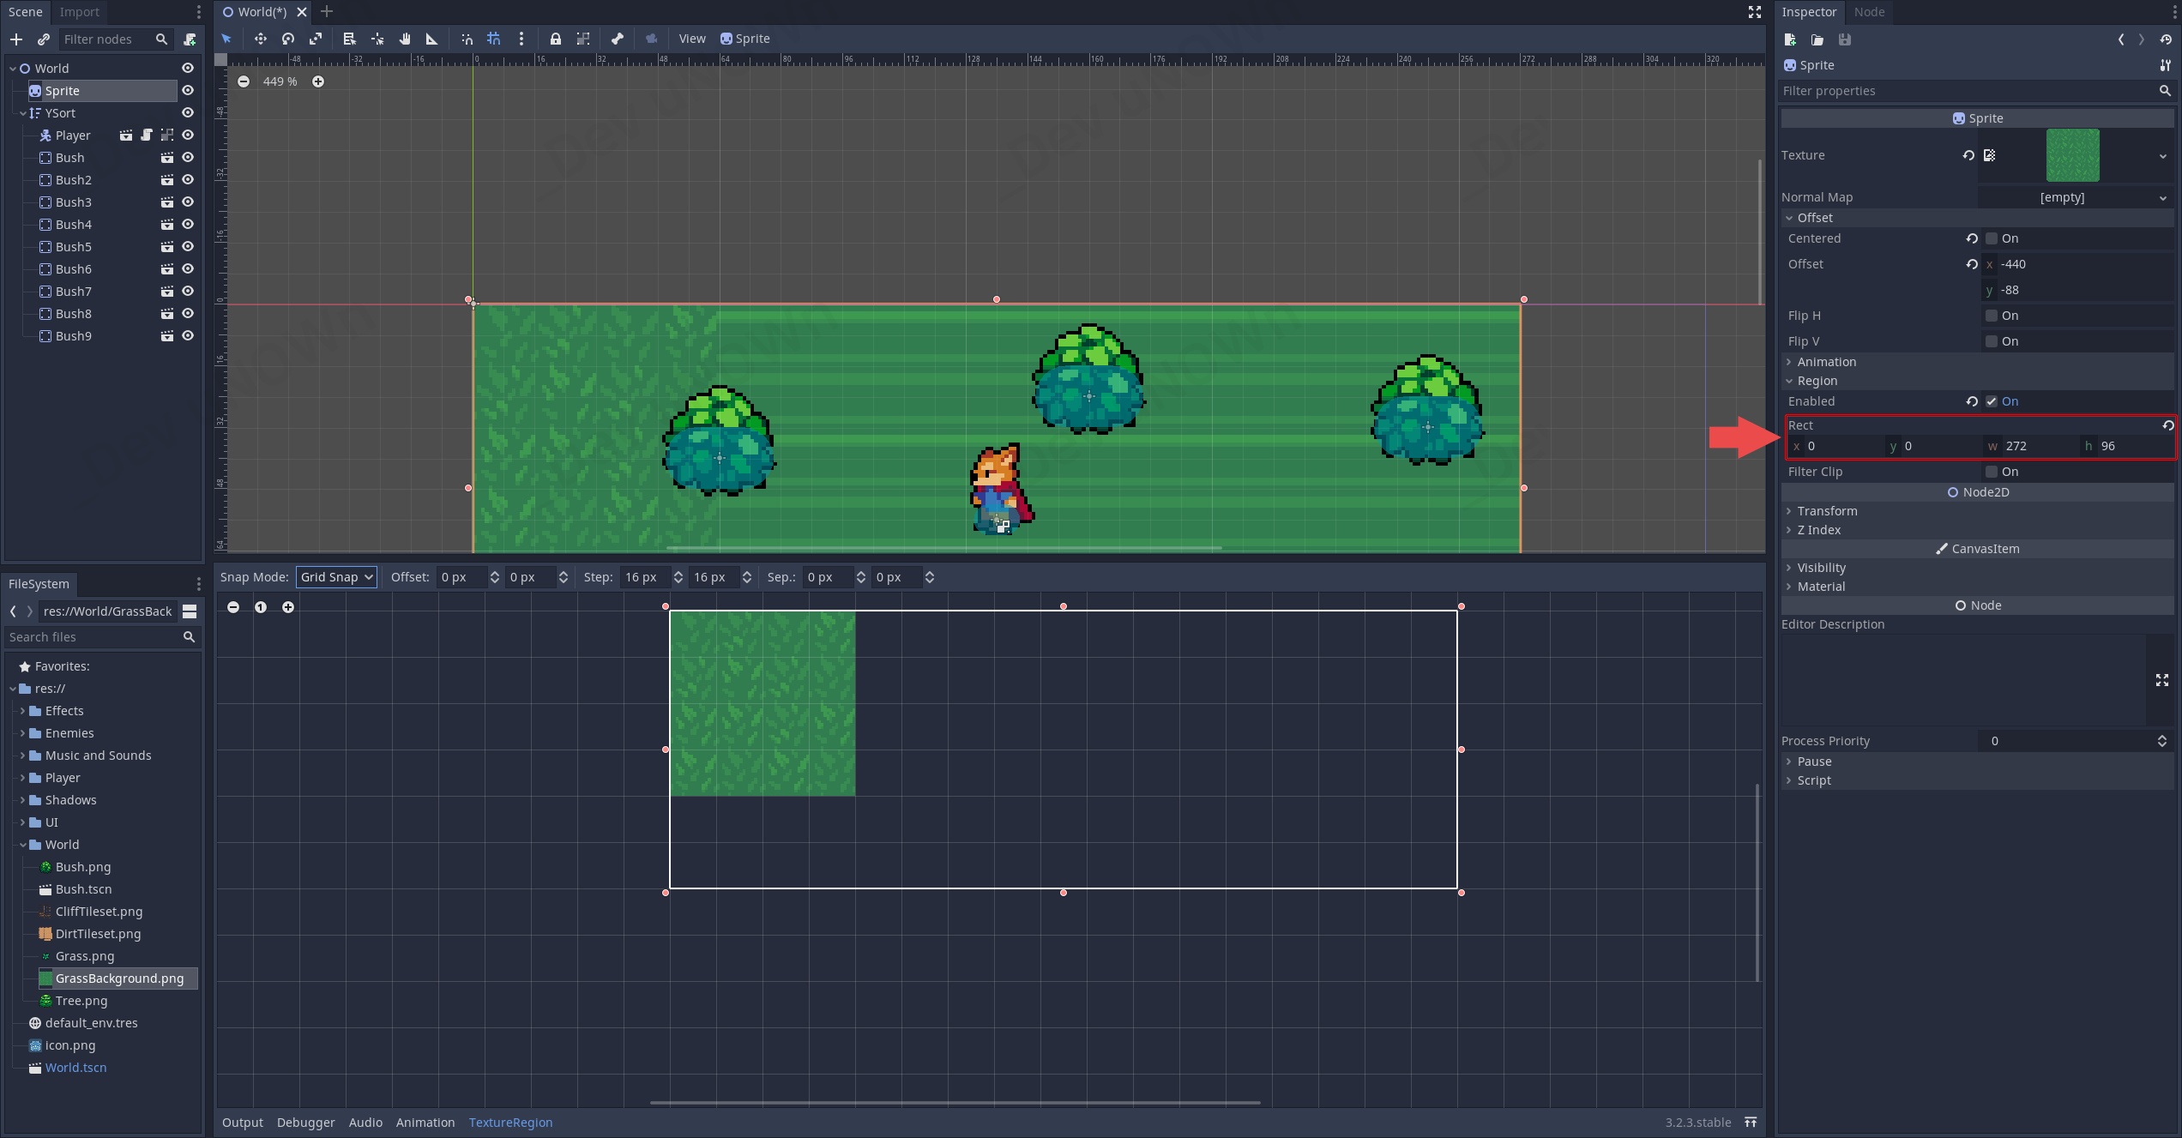The width and height of the screenshot is (2182, 1138).
Task: Open the View menu in viewport toolbar
Action: (691, 39)
